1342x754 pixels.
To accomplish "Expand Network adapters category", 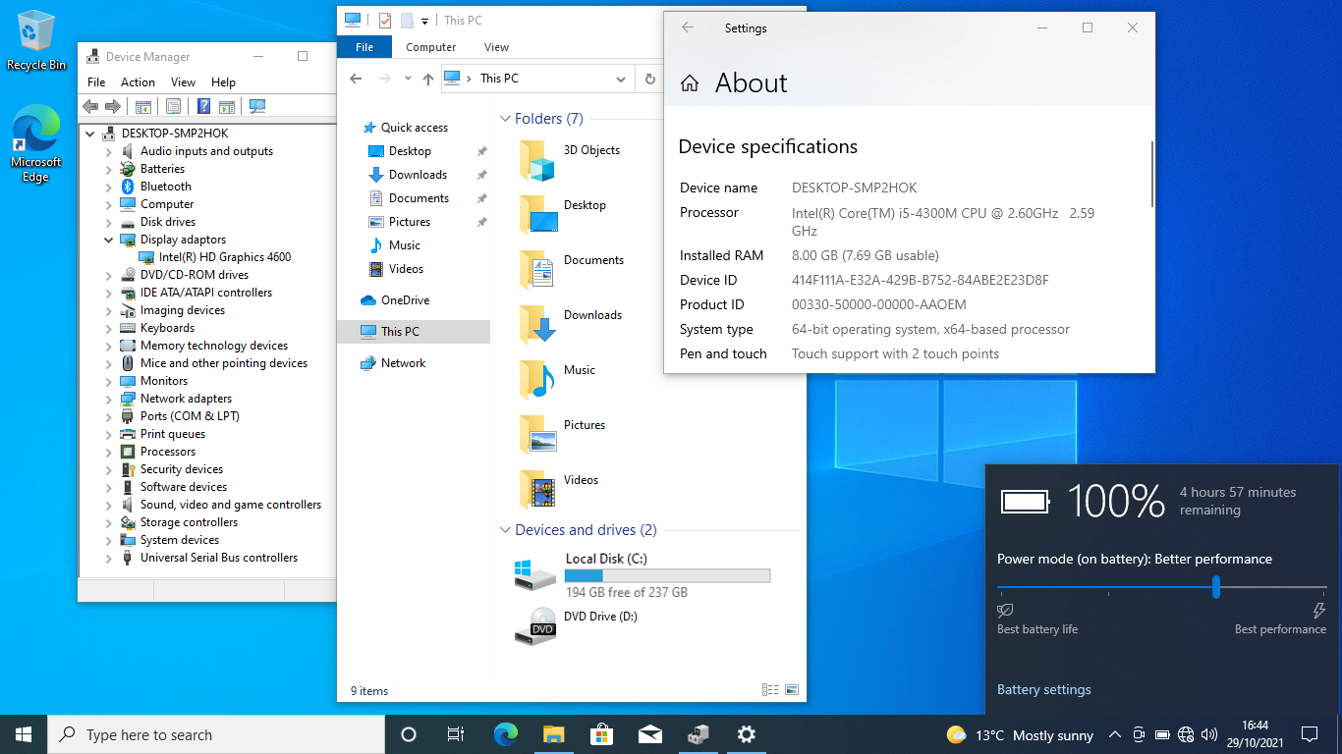I will [108, 399].
